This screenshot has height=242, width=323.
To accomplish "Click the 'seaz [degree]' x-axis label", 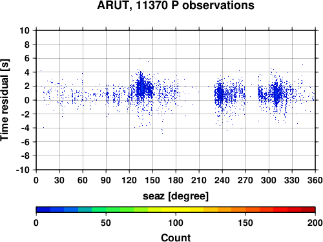I will pos(176,196).
